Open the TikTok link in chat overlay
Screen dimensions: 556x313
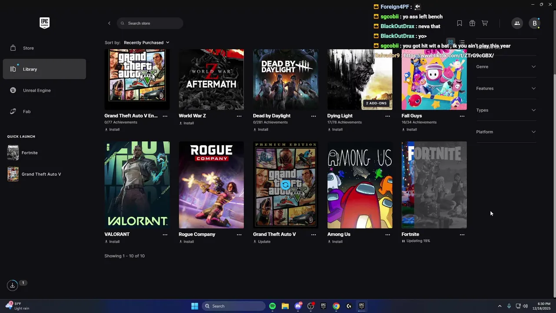pos(448,56)
